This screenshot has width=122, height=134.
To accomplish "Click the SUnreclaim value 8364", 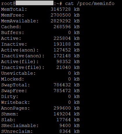I will (65, 131).
